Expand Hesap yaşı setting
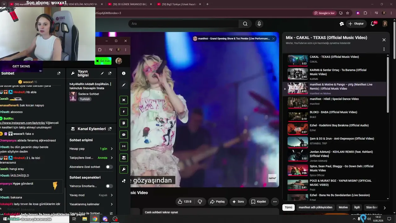Viewport: 396px width, 223px height. 91,149
